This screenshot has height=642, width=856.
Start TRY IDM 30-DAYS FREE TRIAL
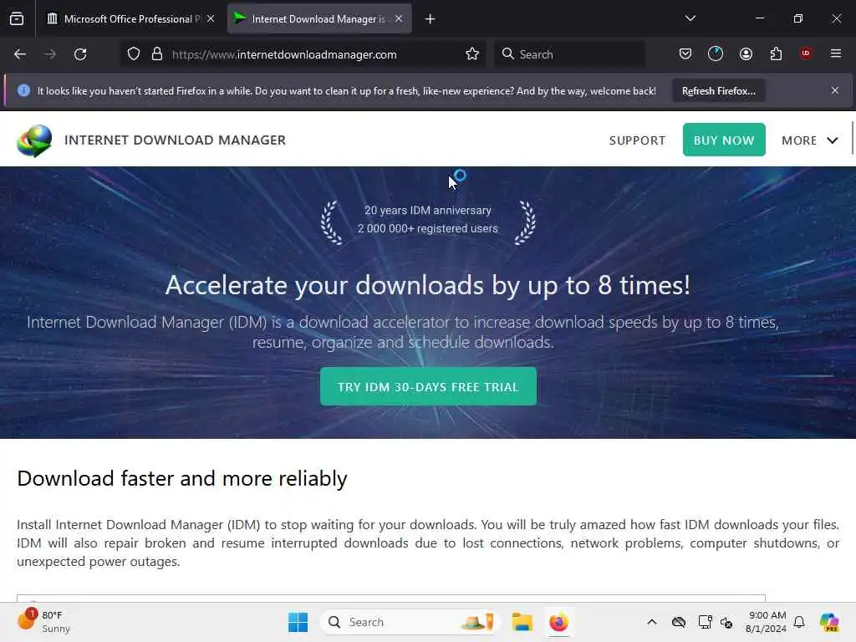coord(428,386)
